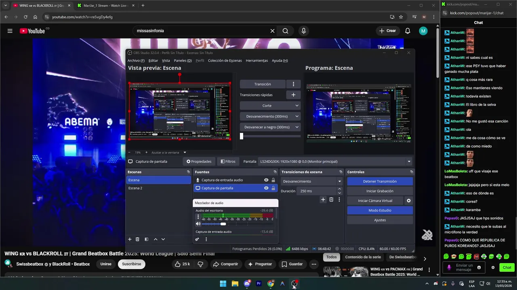This screenshot has width=517, height=290.
Task: Open OBS Archivo menu
Action: 136,60
